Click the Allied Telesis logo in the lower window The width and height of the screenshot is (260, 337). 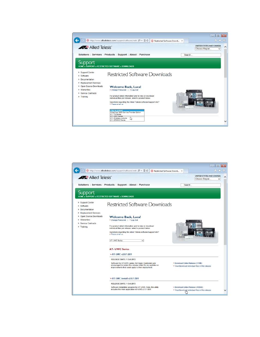tap(95, 177)
